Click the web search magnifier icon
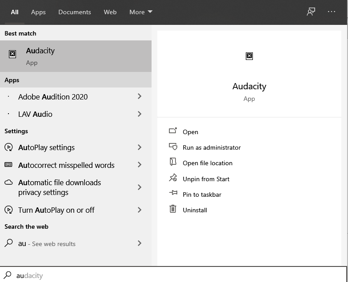This screenshot has width=348, height=282. (8, 243)
